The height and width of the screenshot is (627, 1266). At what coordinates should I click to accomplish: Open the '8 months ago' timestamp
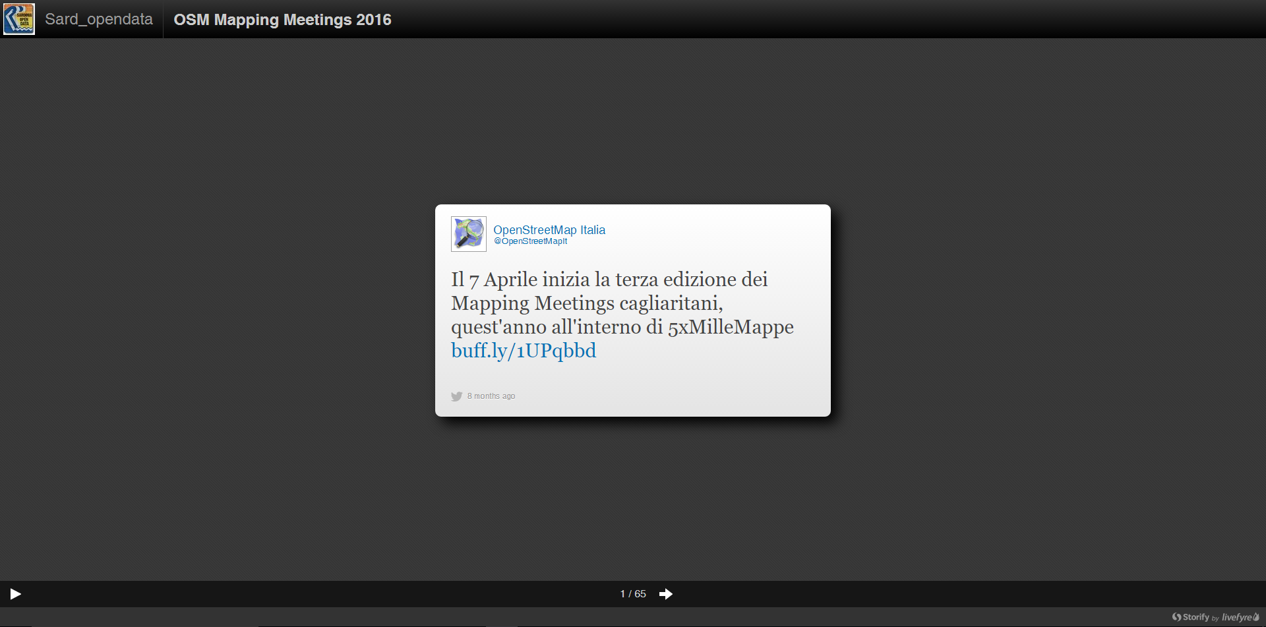(x=491, y=396)
